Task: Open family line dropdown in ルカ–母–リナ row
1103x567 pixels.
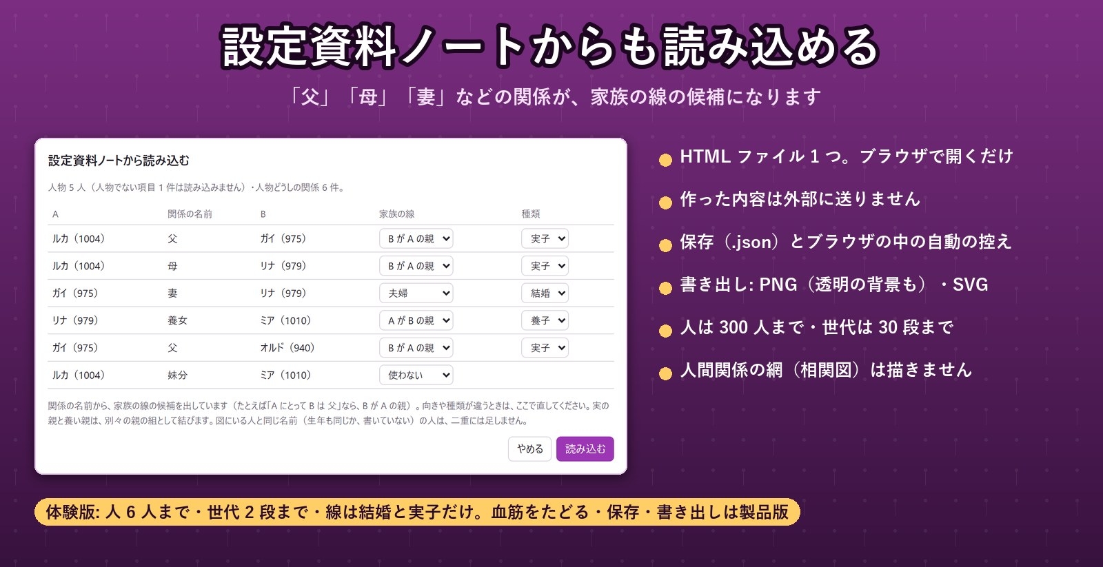Action: [x=416, y=266]
